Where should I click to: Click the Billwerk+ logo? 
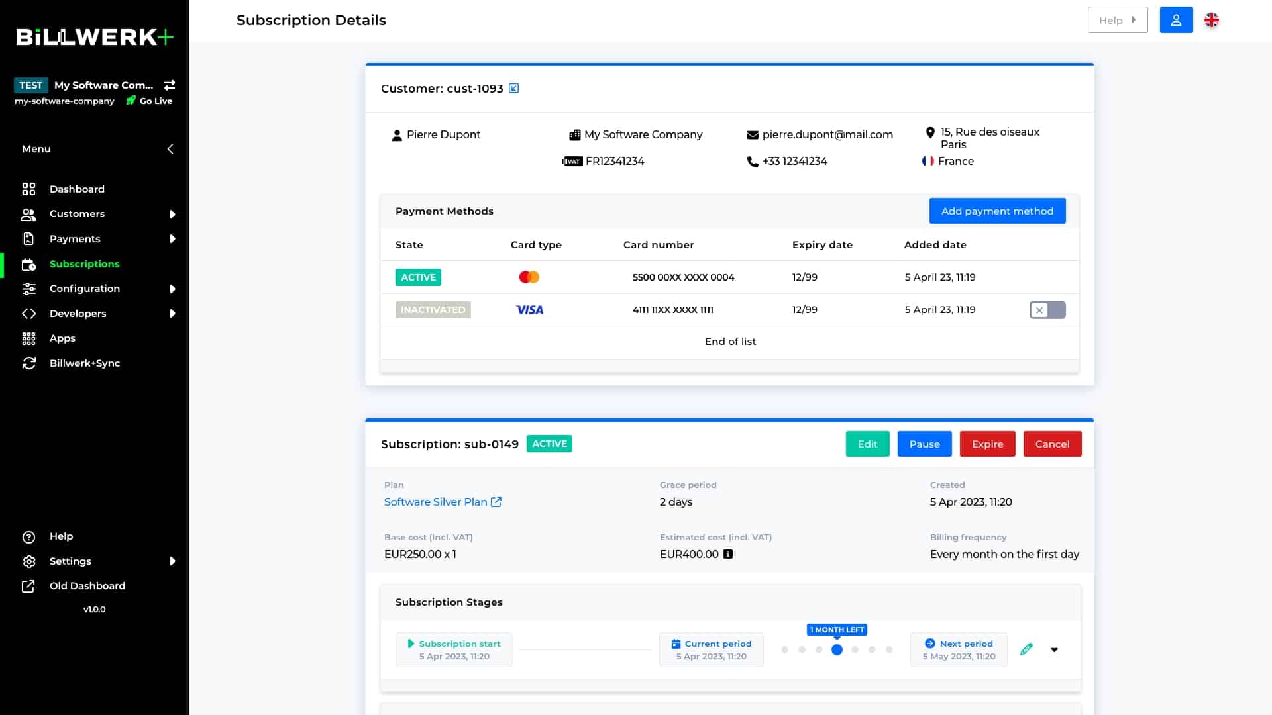(x=95, y=37)
